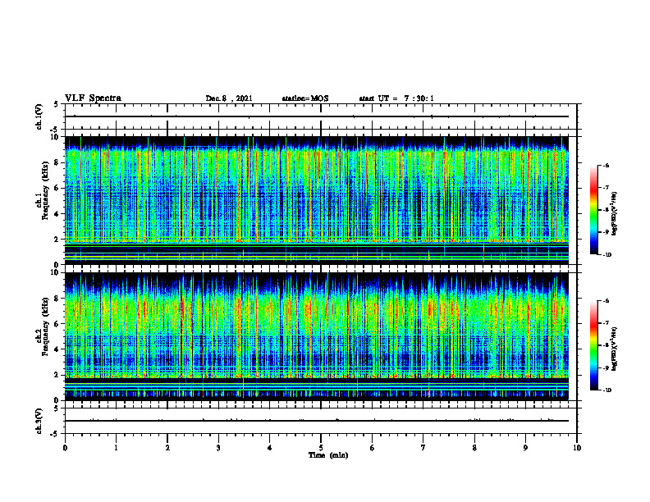Viewport: 650px width, 502px height.
Task: Click tick label "5" on the Time axis
Action: click(321, 448)
